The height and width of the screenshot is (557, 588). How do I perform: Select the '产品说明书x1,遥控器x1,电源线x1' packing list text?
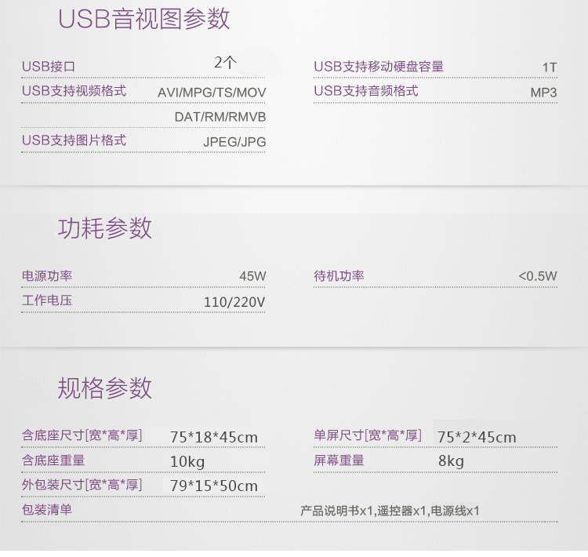(390, 511)
